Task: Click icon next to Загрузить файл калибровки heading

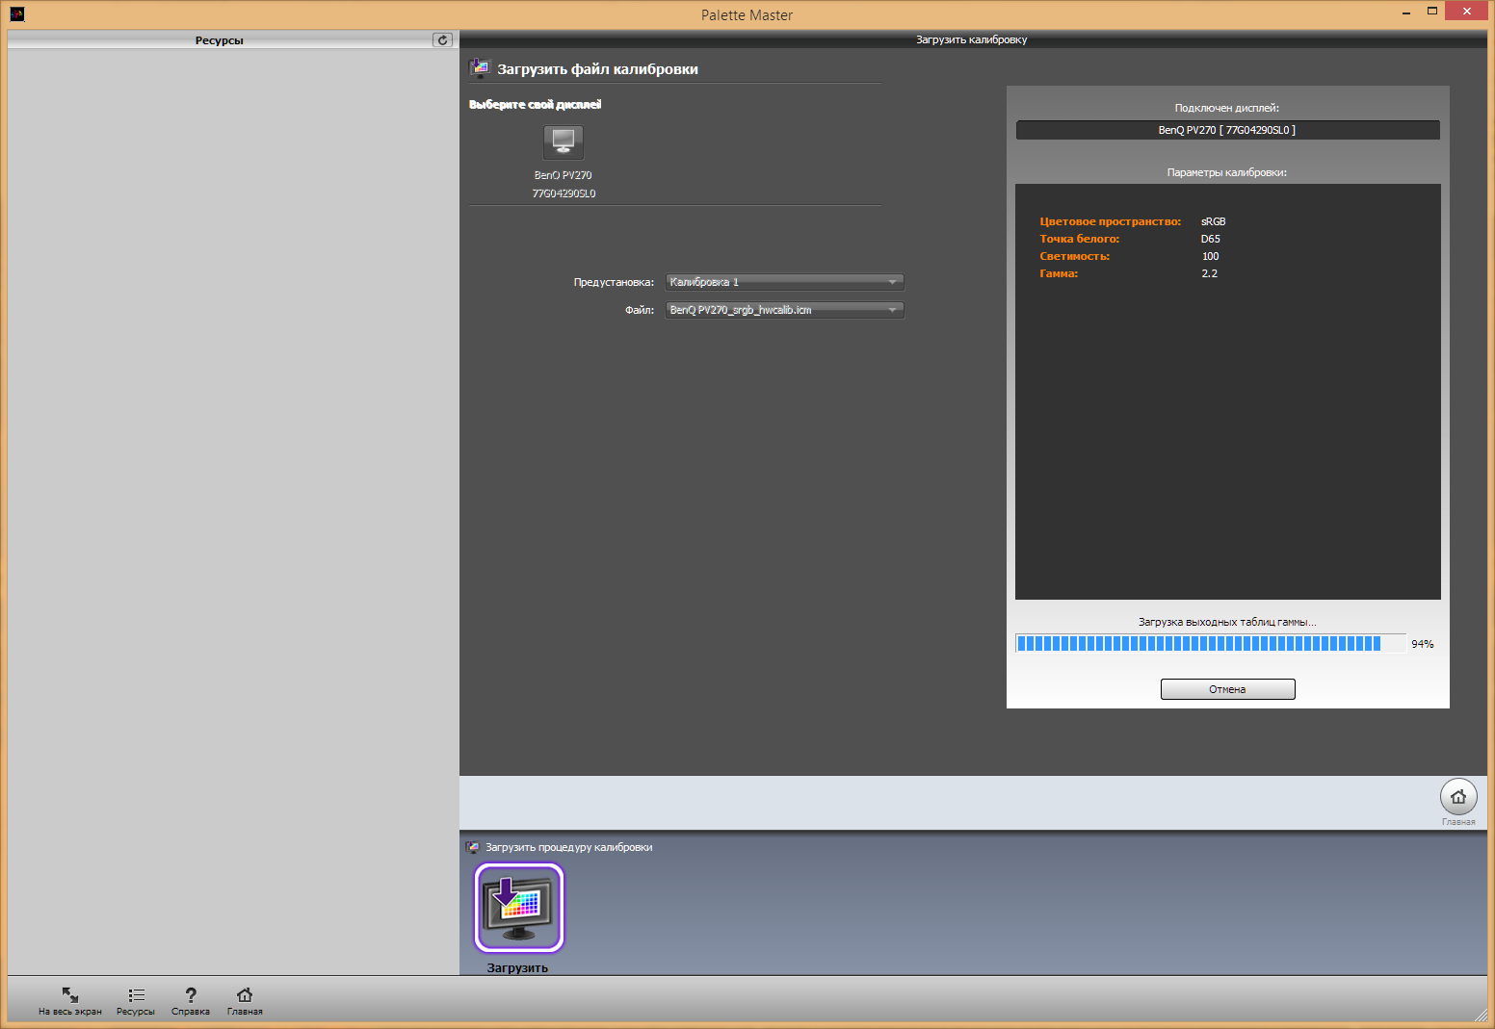Action: click(x=480, y=67)
